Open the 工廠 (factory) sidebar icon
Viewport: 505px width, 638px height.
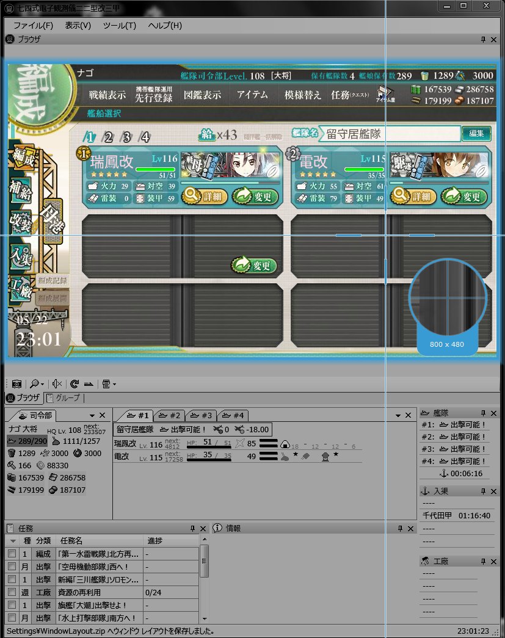tap(20, 287)
